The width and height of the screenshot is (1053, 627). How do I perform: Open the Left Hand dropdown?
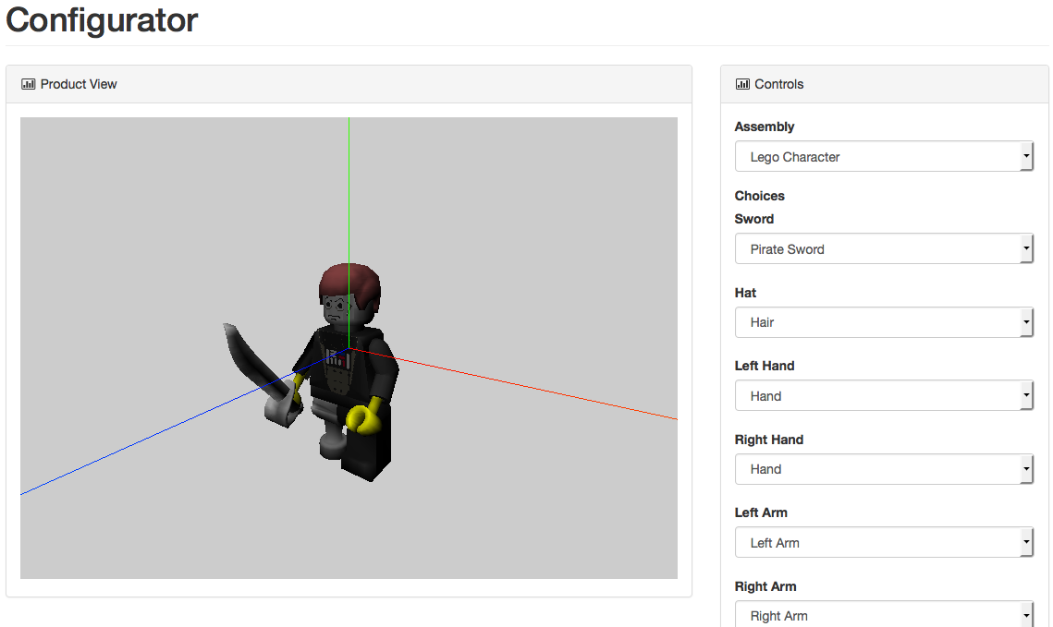coord(884,395)
